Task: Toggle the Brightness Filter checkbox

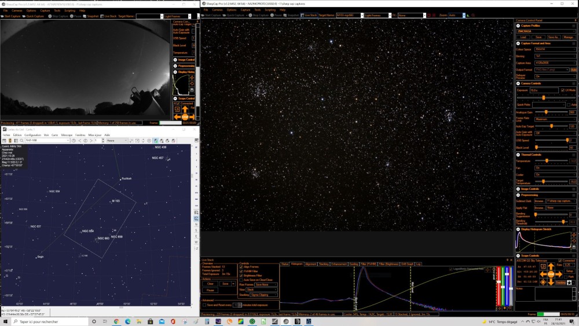Action: (x=241, y=276)
